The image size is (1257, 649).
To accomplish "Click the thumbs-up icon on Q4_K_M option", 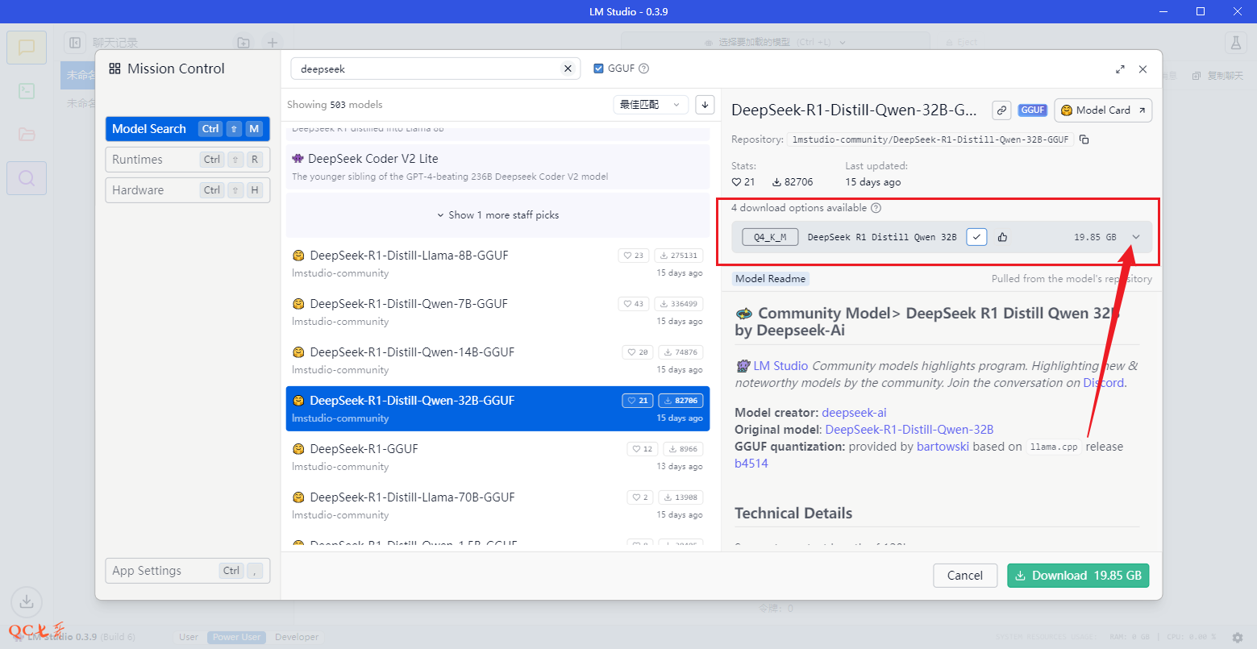I will (x=1002, y=237).
